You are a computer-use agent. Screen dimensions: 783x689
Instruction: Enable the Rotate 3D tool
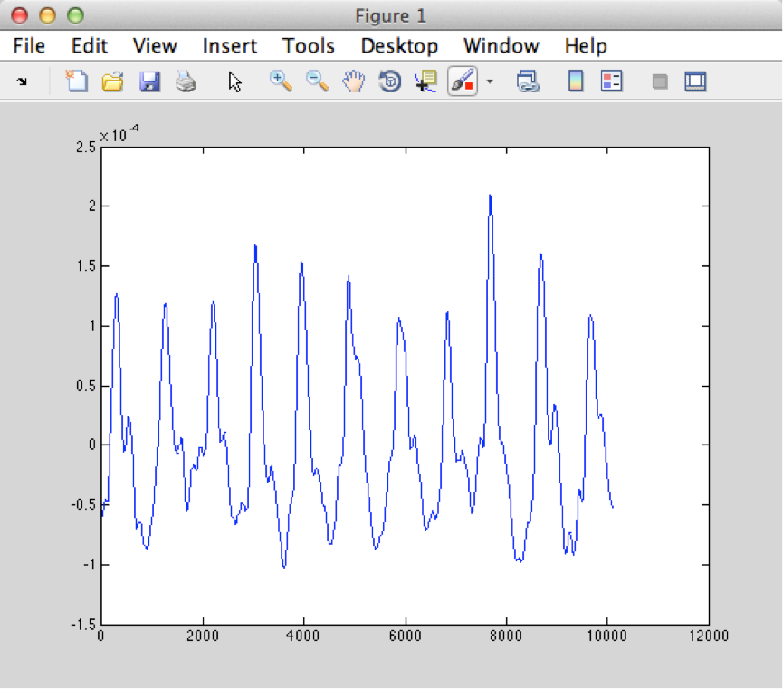[x=389, y=81]
